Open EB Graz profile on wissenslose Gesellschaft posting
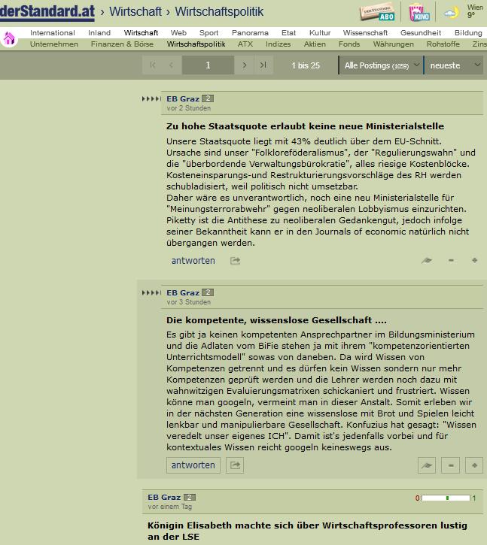The height and width of the screenshot is (545, 487). coord(183,293)
